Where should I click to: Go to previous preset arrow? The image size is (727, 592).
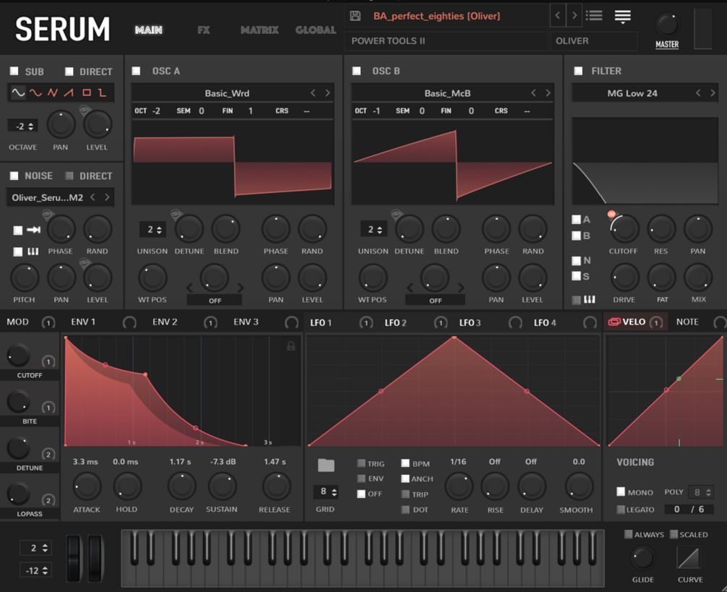(x=558, y=16)
